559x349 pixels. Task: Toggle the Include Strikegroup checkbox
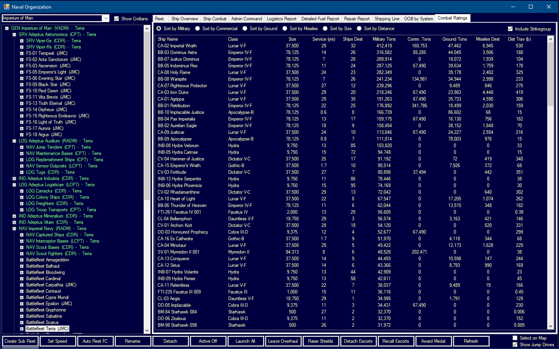510,29
